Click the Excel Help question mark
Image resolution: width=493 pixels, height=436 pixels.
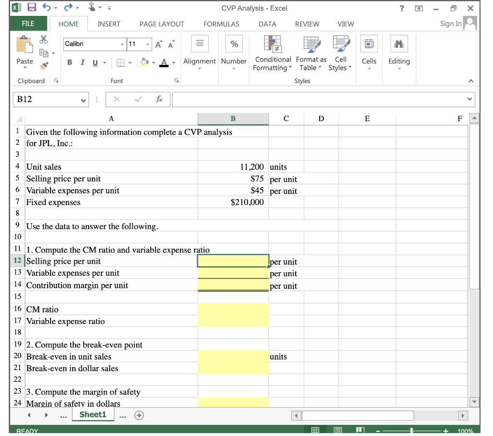(402, 8)
